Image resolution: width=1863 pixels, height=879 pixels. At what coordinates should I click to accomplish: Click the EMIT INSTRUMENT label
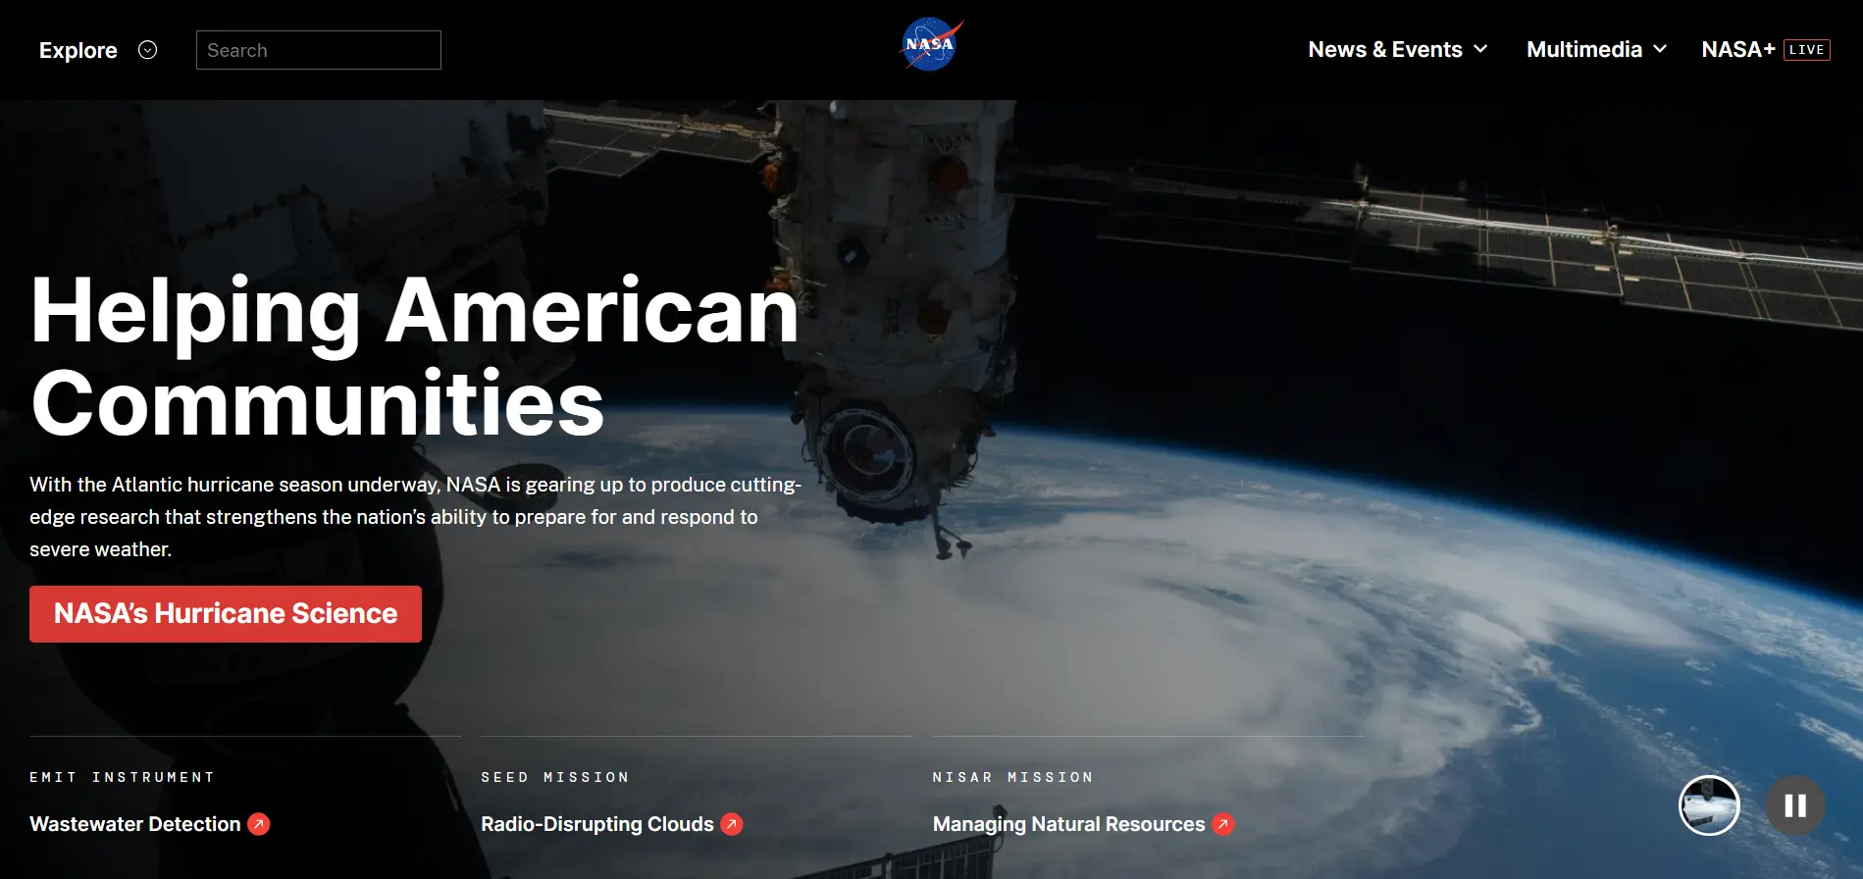point(122,777)
